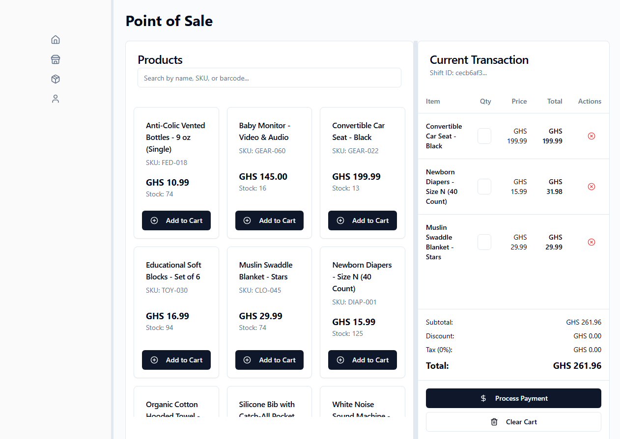The height and width of the screenshot is (439, 620).
Task: Select the quantity box for Convertible Car Seat
Action: point(484,136)
